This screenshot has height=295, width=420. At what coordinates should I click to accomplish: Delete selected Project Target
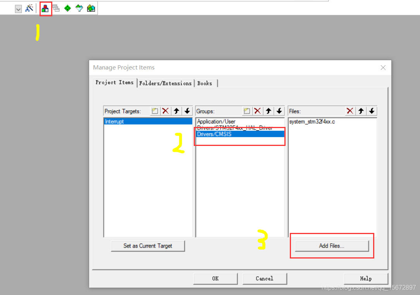(165, 111)
